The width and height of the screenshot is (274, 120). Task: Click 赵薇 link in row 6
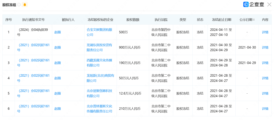(58, 109)
